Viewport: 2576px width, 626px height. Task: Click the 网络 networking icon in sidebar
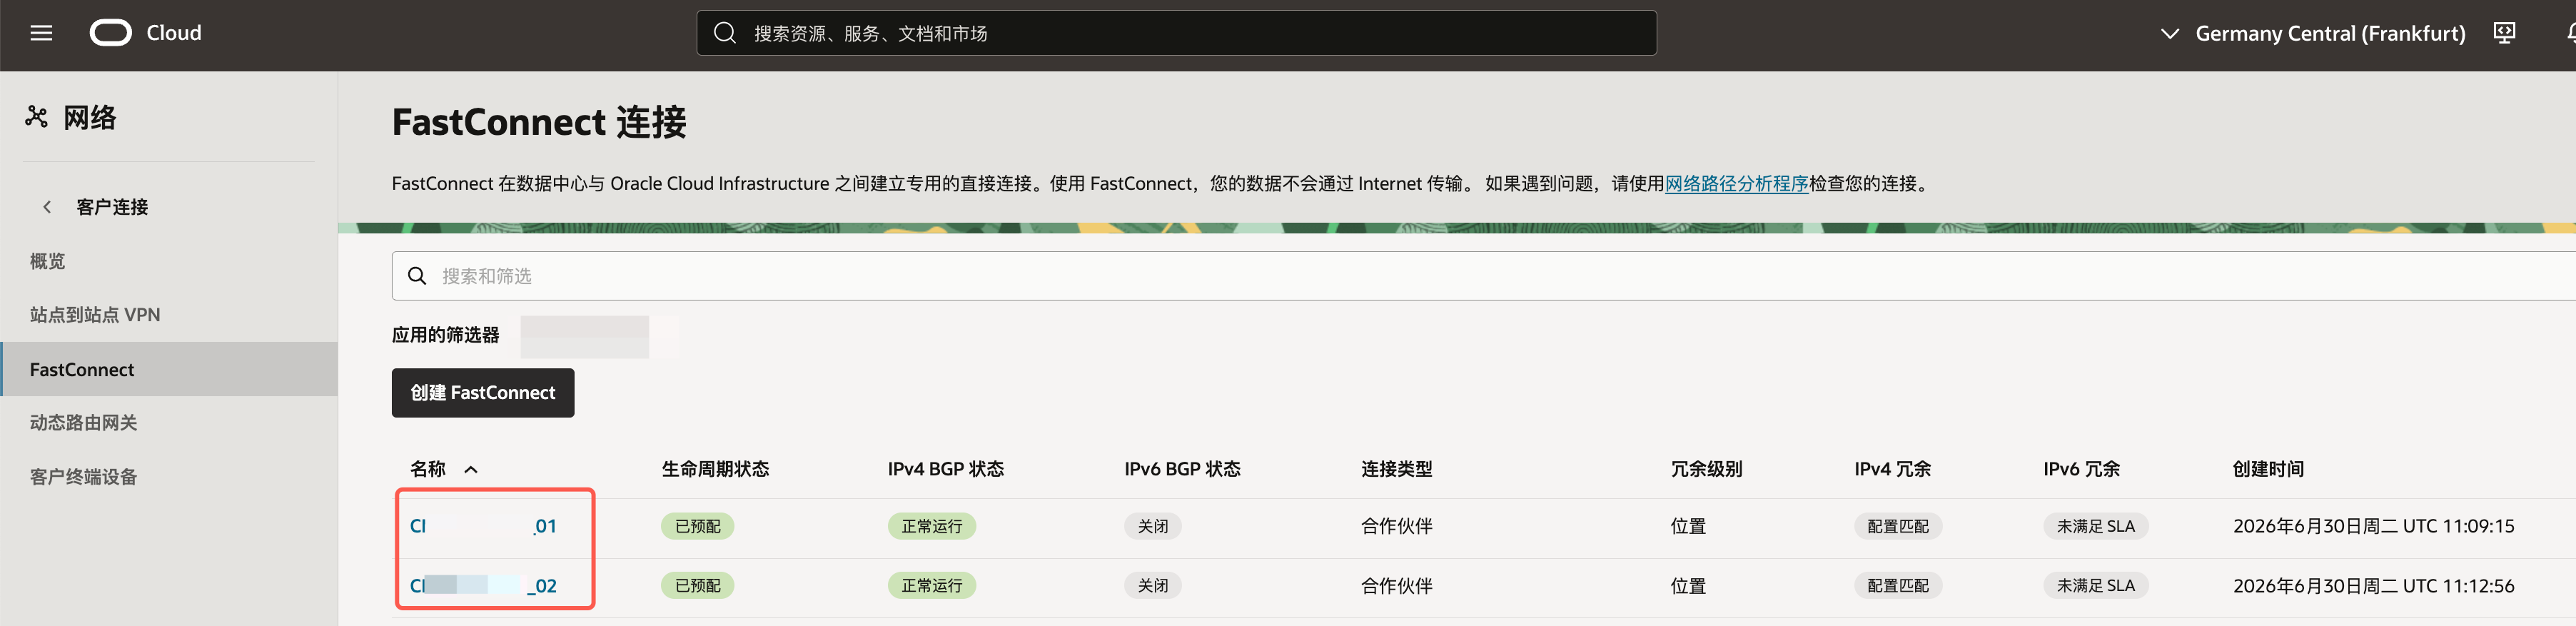[37, 117]
